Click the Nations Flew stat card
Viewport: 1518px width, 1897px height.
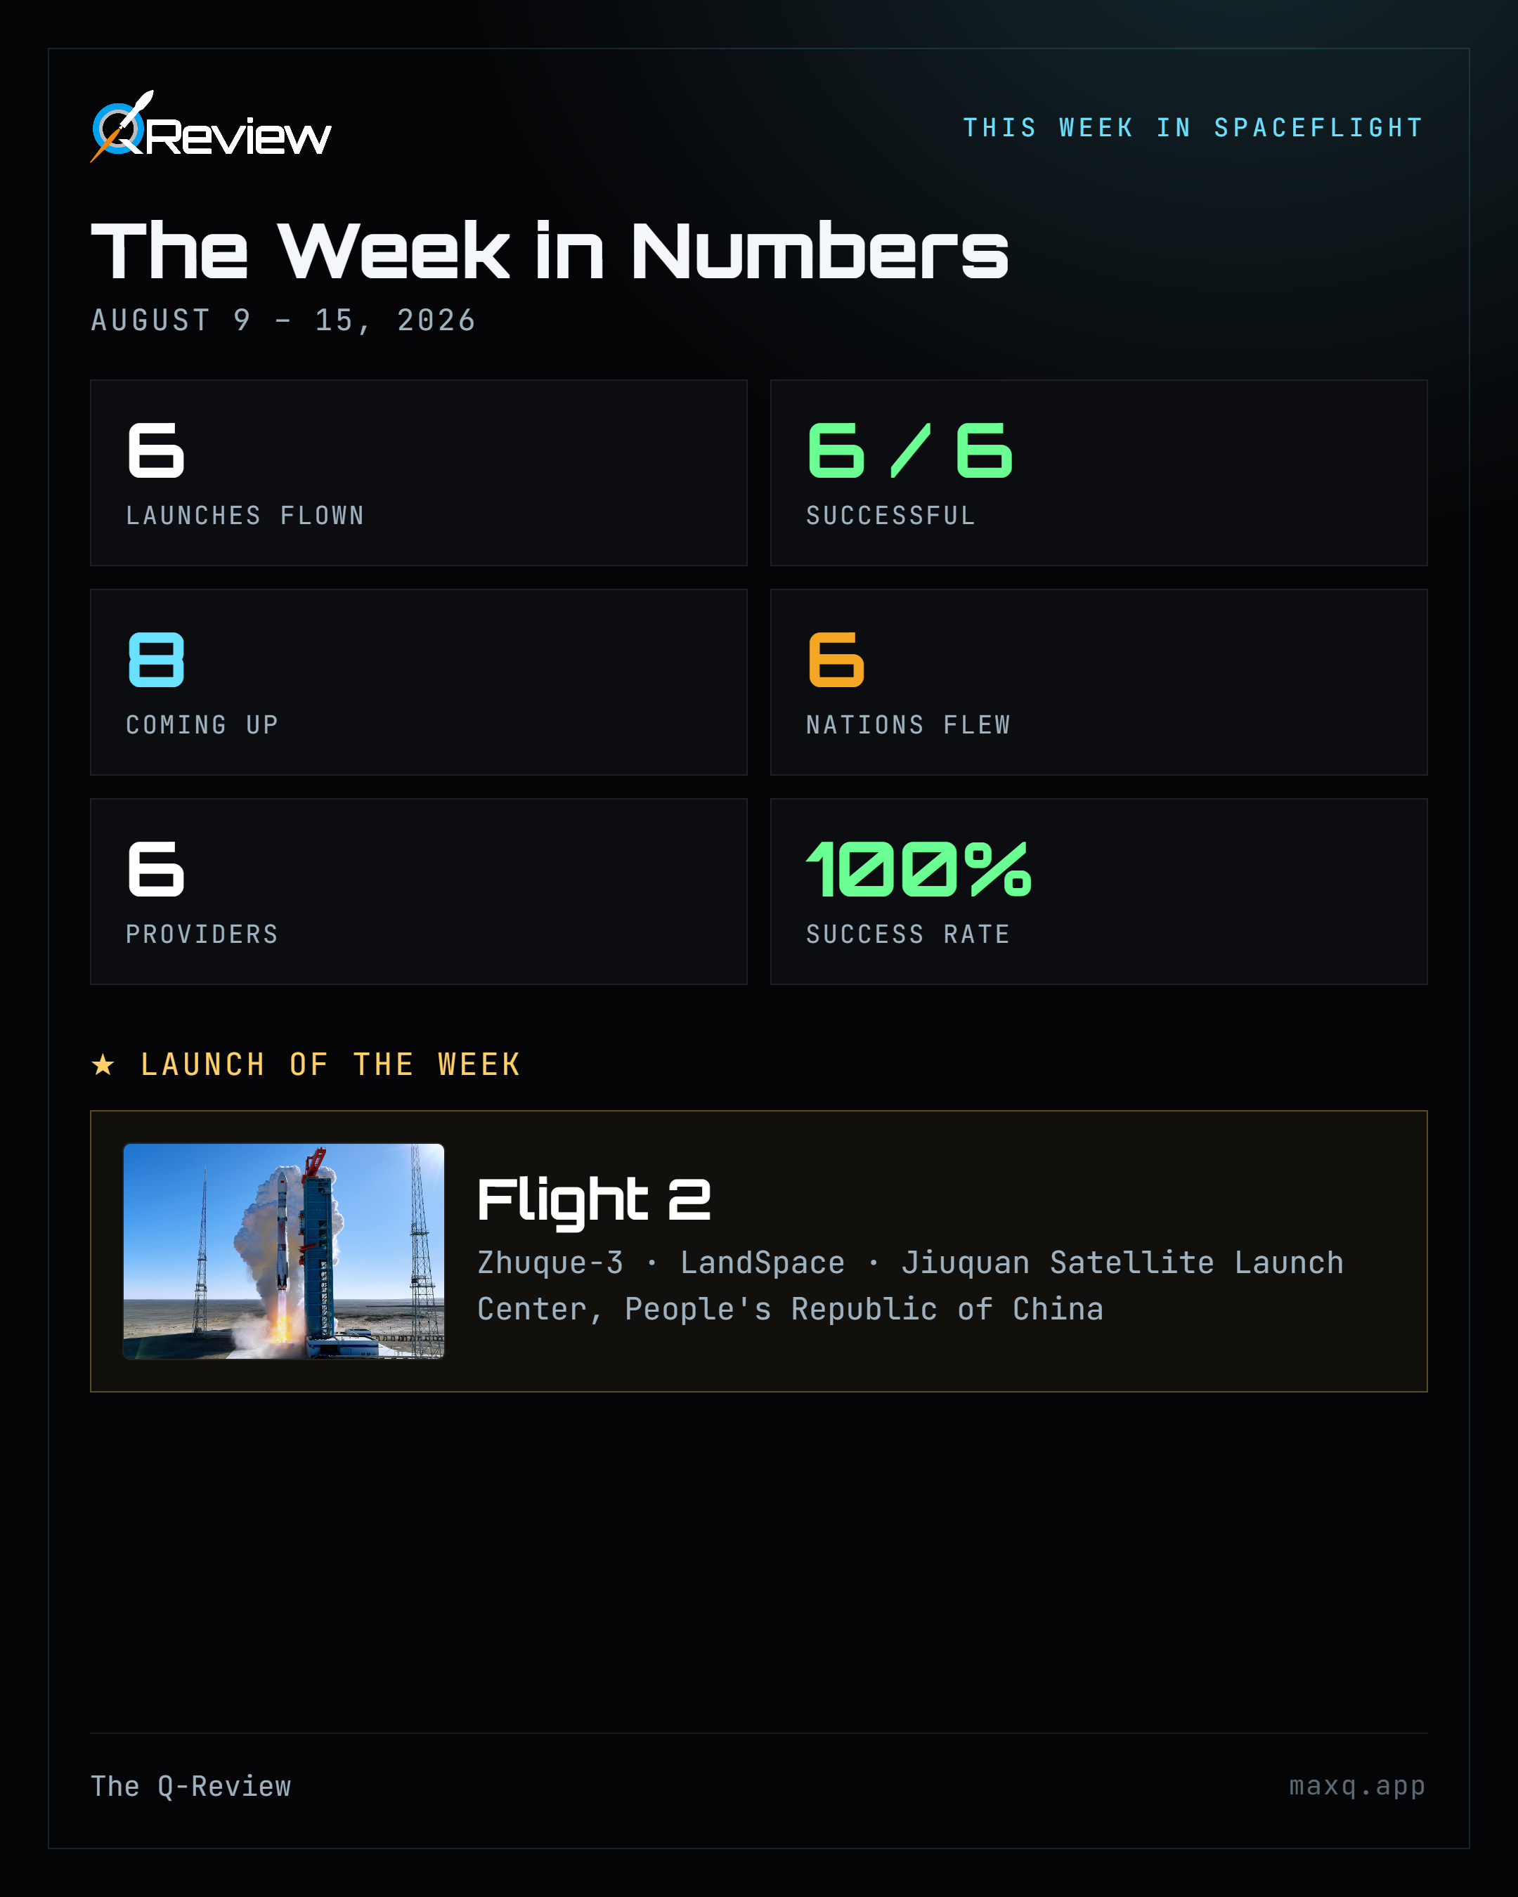point(1098,682)
